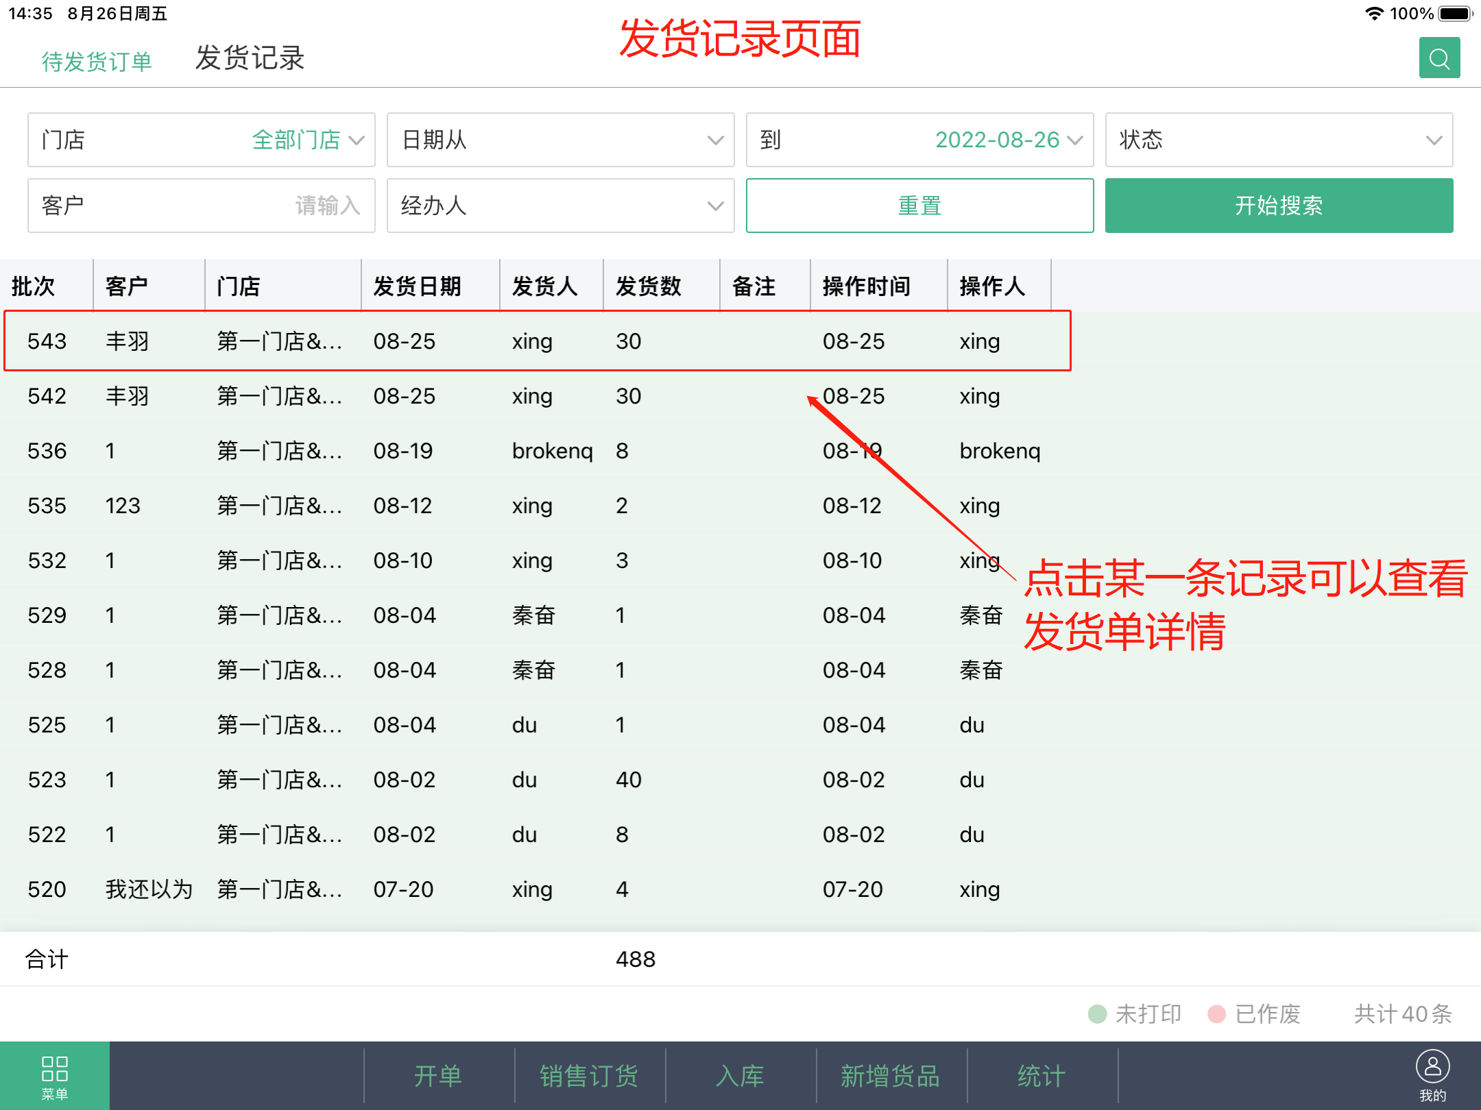Image resolution: width=1481 pixels, height=1110 pixels.
Task: Click the 已作废 legend indicator
Action: [1254, 1014]
